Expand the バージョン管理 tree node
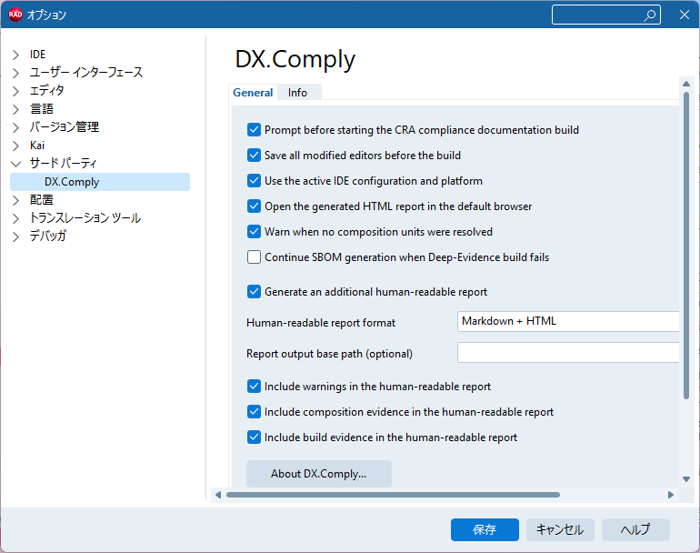The image size is (700, 553). click(x=15, y=127)
